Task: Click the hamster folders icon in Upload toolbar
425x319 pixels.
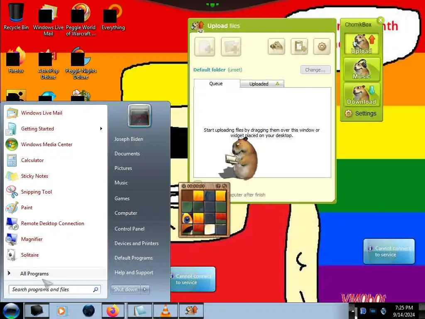Action: pyautogui.click(x=276, y=47)
